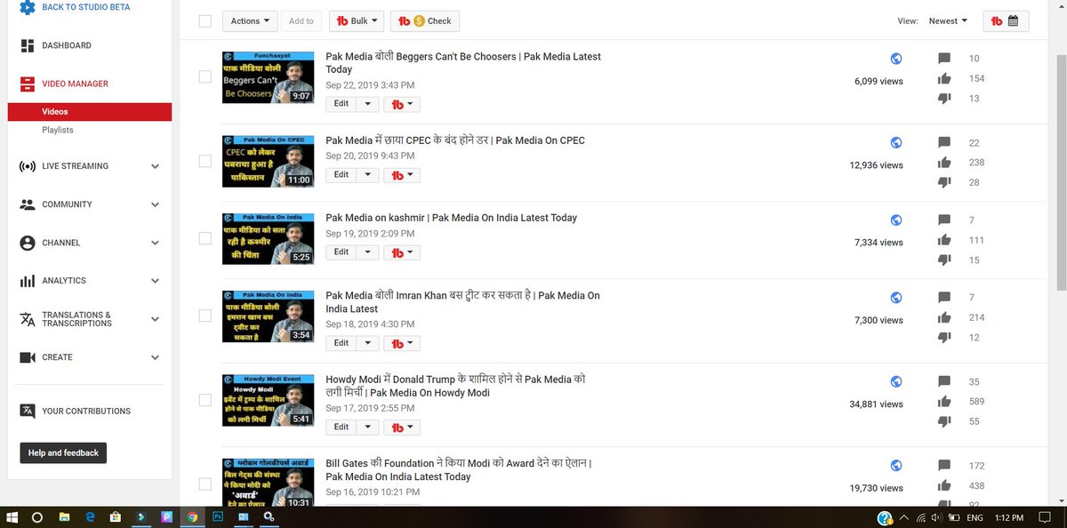This screenshot has height=528, width=1067.
Task: Click comments icon for Howdy Modi video
Action: (944, 382)
